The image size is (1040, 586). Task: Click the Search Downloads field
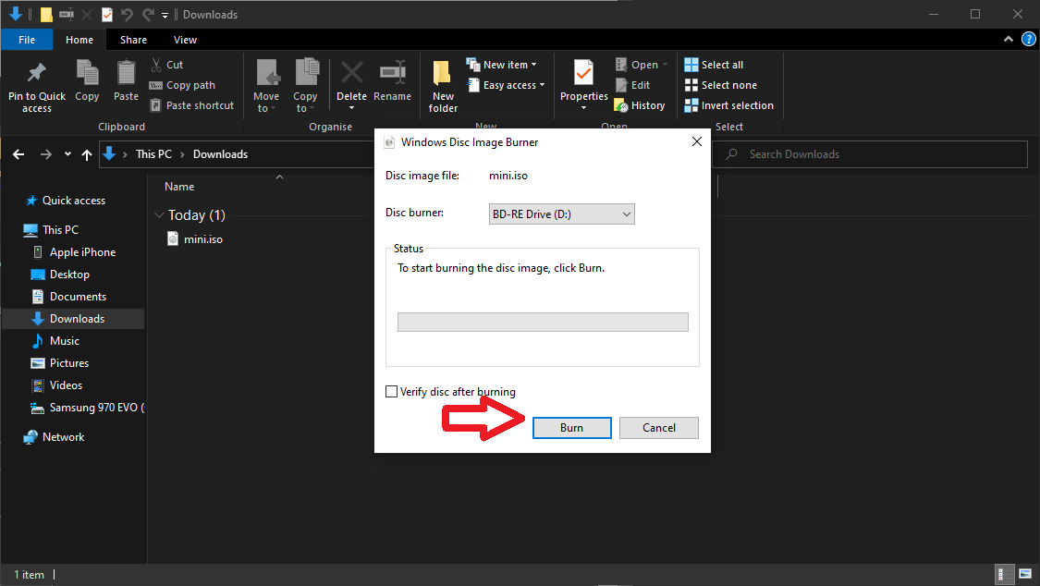tap(870, 153)
